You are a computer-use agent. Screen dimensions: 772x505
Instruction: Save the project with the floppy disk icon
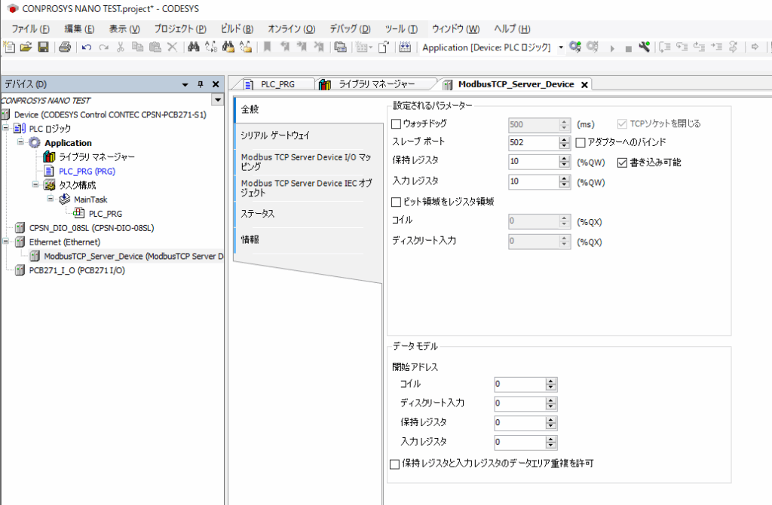[x=43, y=47]
